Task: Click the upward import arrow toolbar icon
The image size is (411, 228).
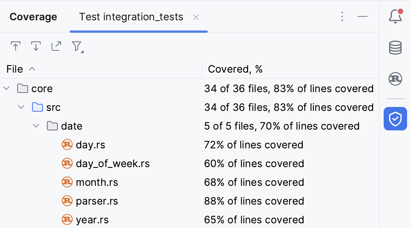Action: click(x=16, y=46)
